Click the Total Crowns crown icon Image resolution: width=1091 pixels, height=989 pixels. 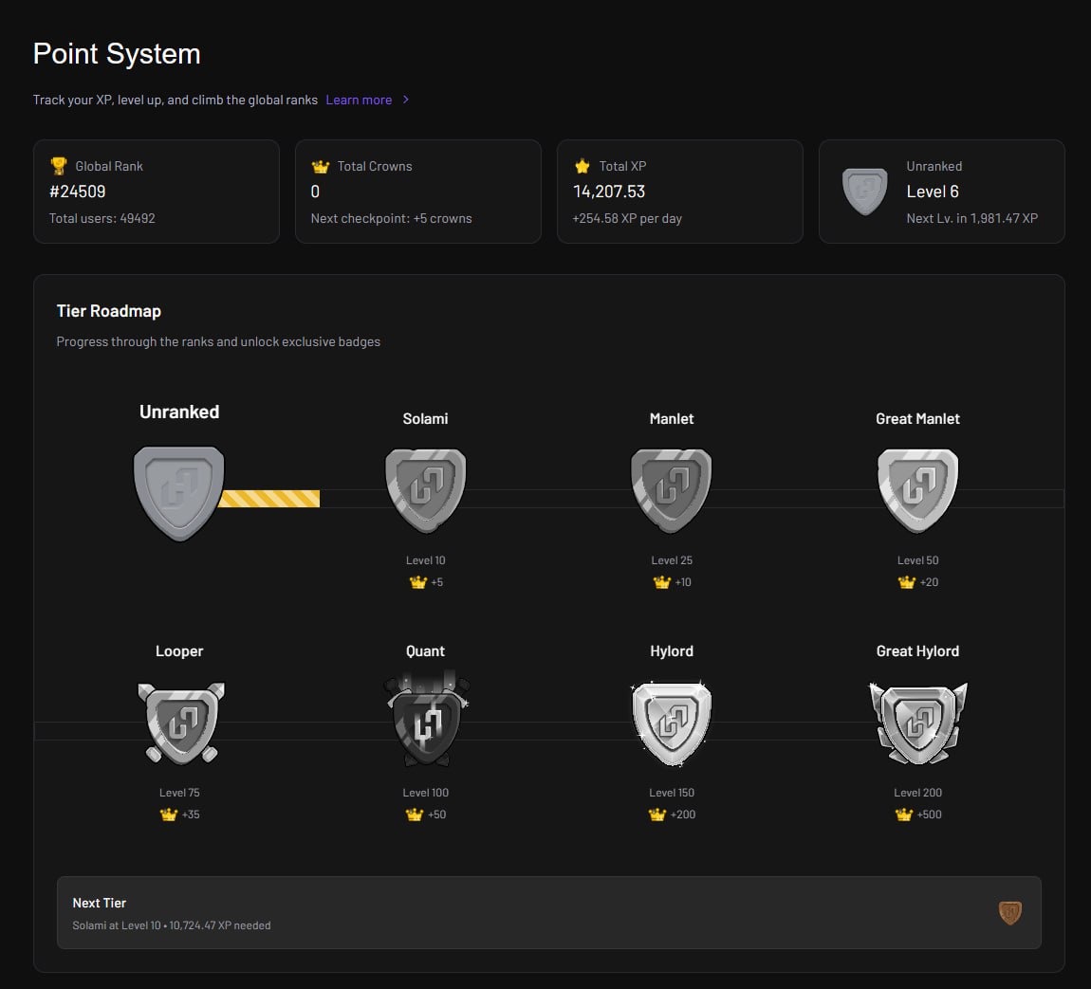[x=321, y=166]
